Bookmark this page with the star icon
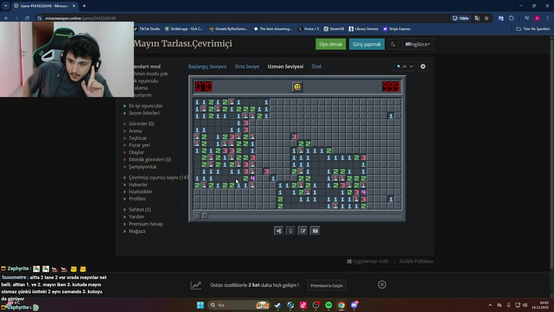The image size is (554, 312). (486, 18)
